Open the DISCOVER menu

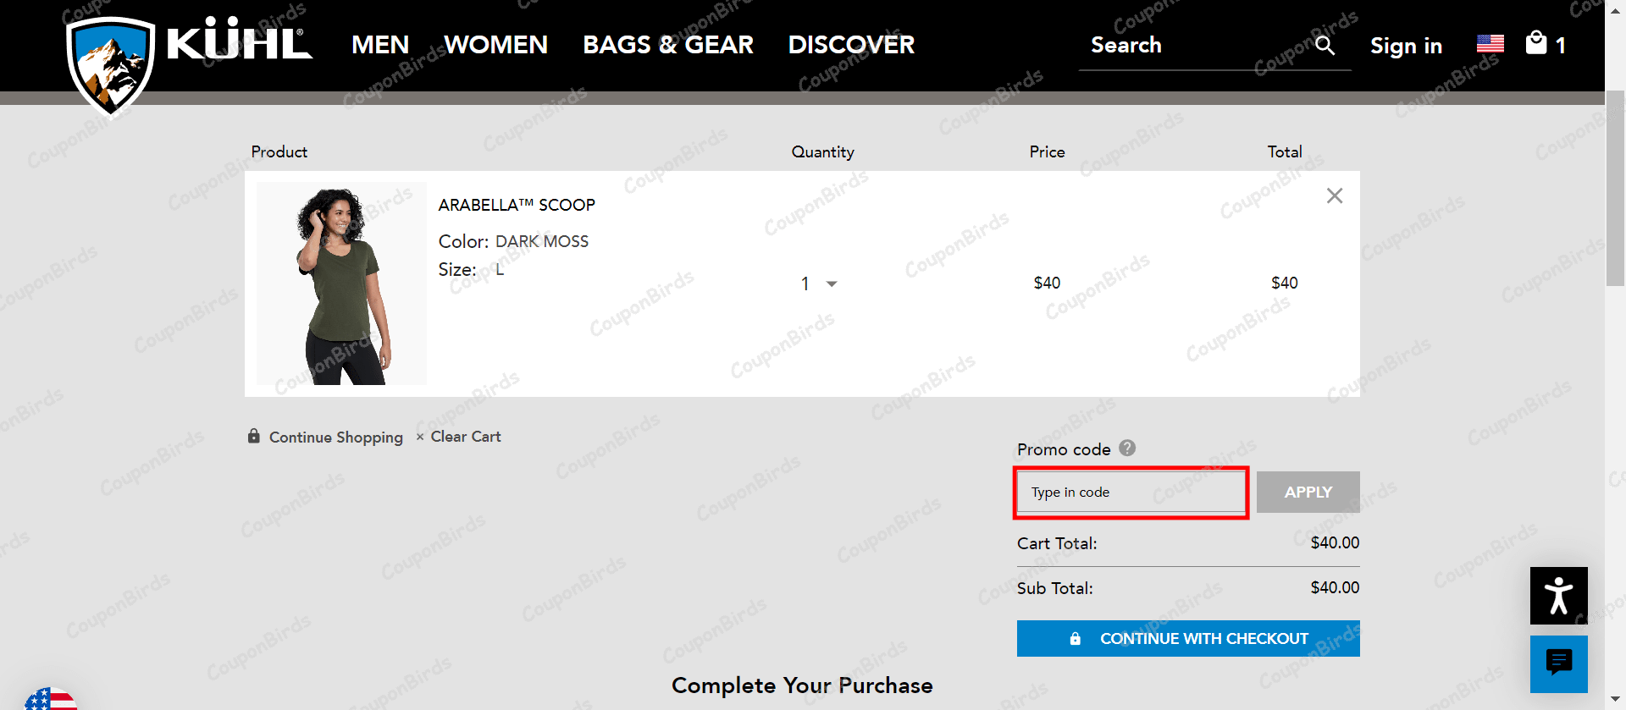tap(851, 44)
